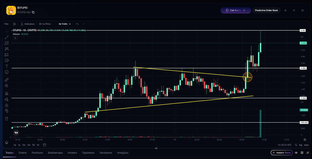Open chart settings sliders icon
312x159 pixels.
(285, 10)
